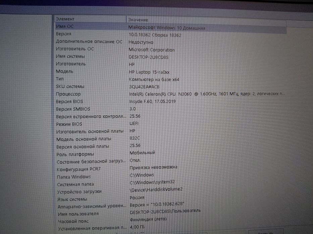Click Microsoft Corporation value
Screen dimensions: 313x234
click(x=152, y=50)
